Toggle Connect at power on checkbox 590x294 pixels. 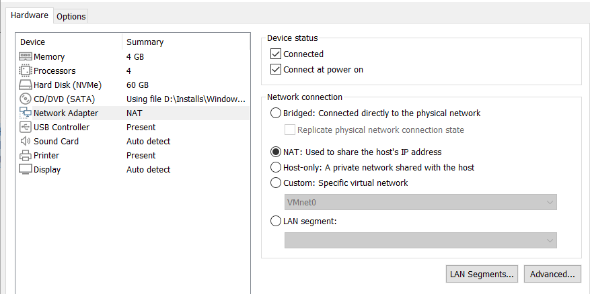275,70
